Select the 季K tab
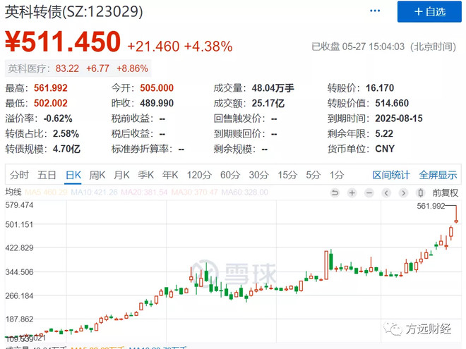Image resolution: width=466 pixels, height=349 pixels. (x=146, y=175)
